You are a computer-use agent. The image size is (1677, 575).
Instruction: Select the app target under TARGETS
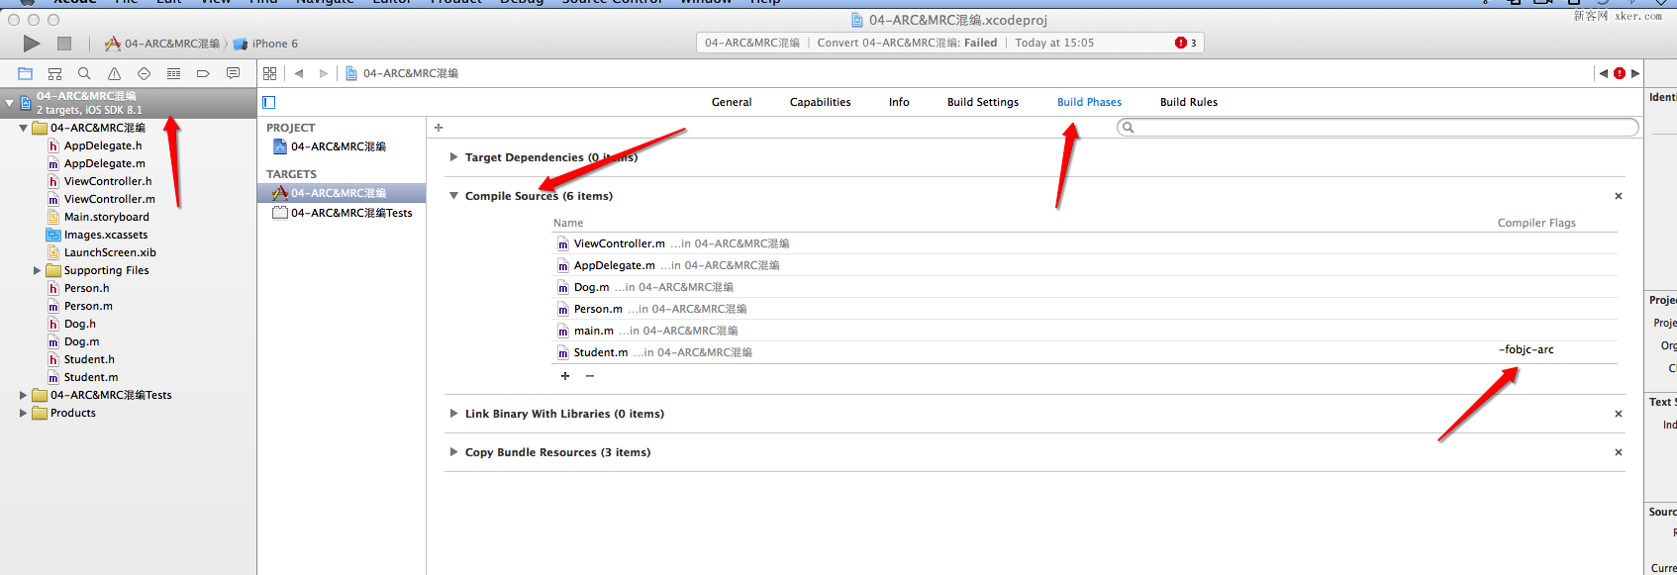coord(342,193)
